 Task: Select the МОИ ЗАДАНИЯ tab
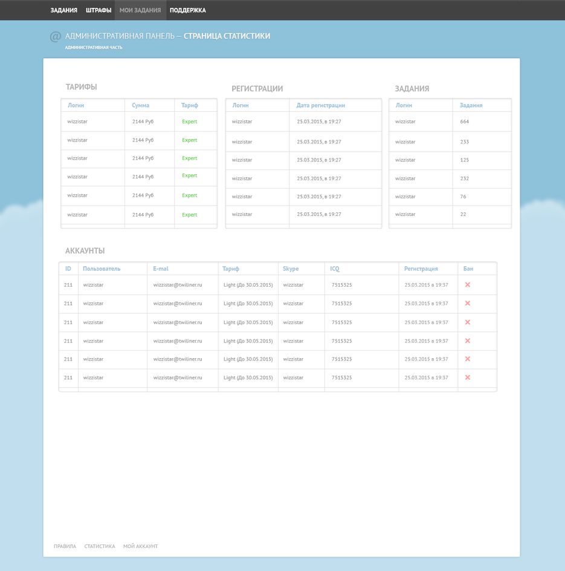[x=140, y=10]
